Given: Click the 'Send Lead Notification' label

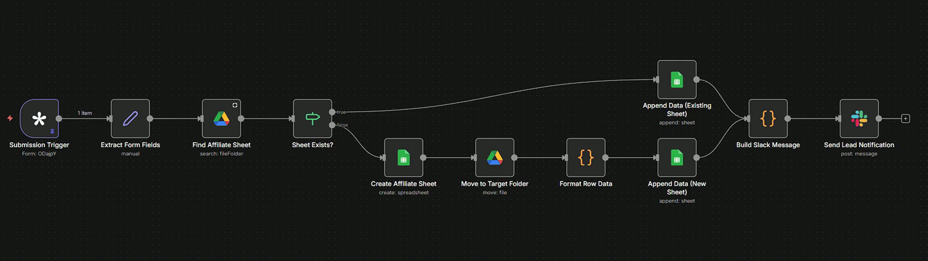Looking at the screenshot, I should tap(859, 145).
